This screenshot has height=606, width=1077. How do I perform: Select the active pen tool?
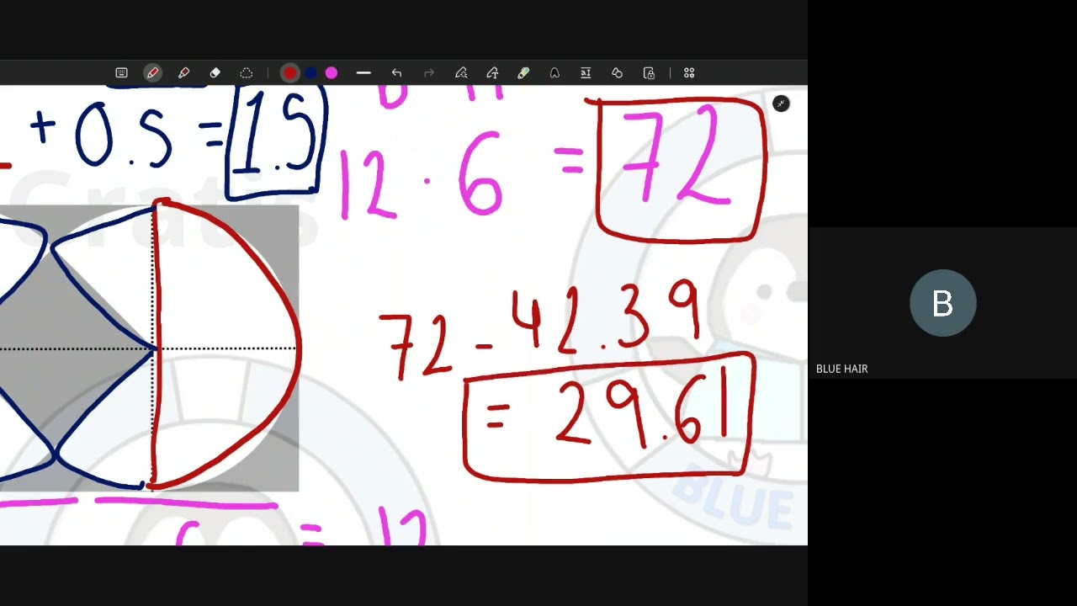(152, 73)
